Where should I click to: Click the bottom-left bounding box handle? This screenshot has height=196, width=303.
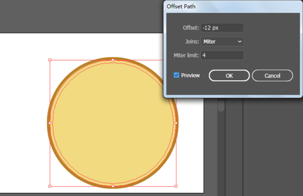50,186
